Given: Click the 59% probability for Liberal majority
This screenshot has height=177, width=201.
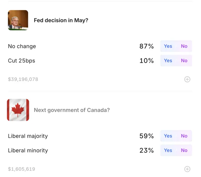Looking at the screenshot, I should pos(146,136).
